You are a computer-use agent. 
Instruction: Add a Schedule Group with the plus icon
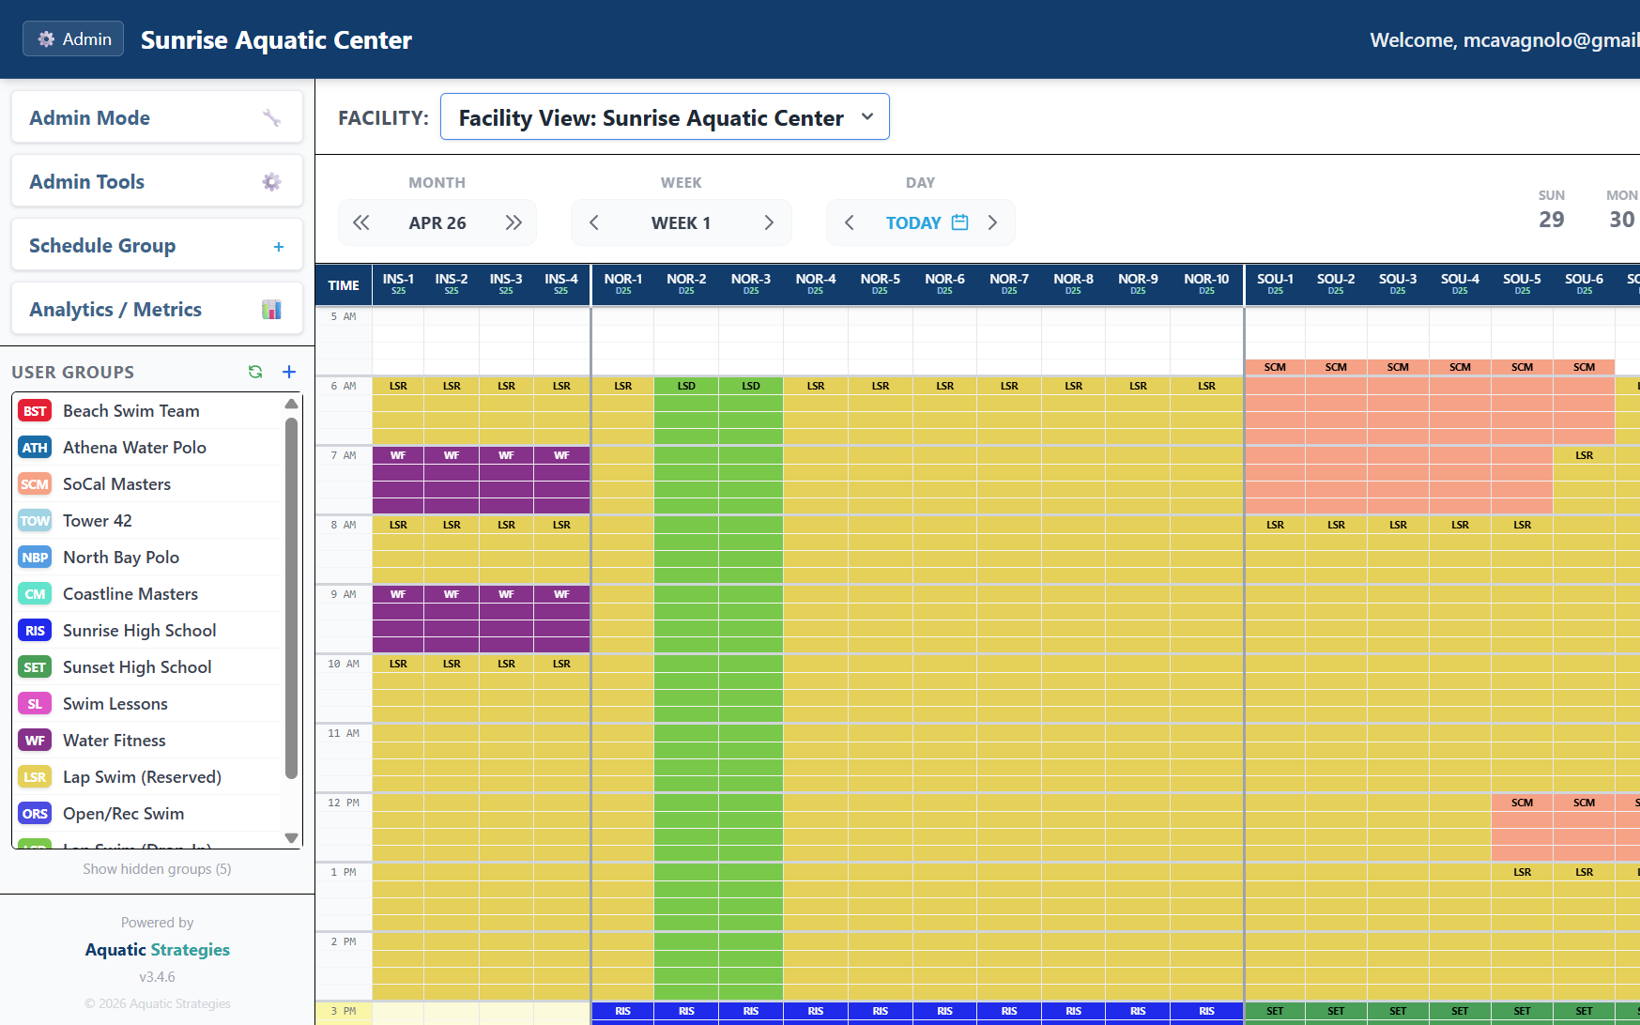coord(279,246)
